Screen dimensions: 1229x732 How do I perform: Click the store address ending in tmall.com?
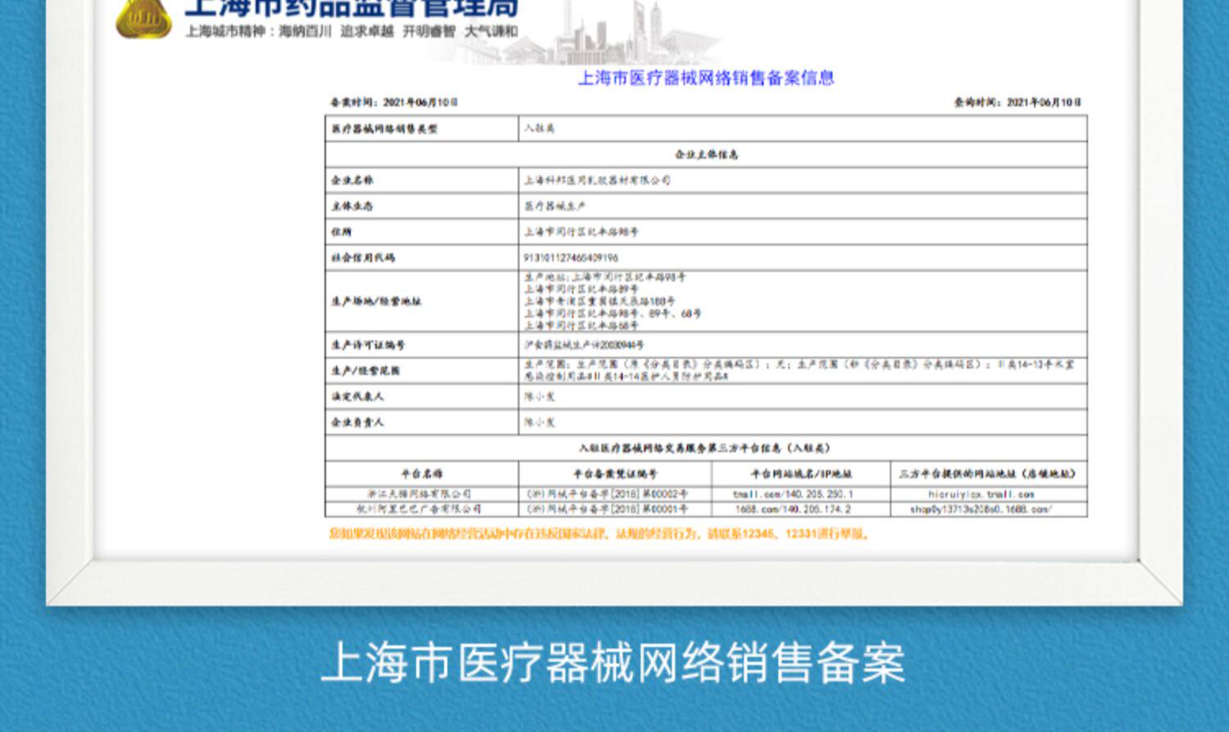pos(982,494)
